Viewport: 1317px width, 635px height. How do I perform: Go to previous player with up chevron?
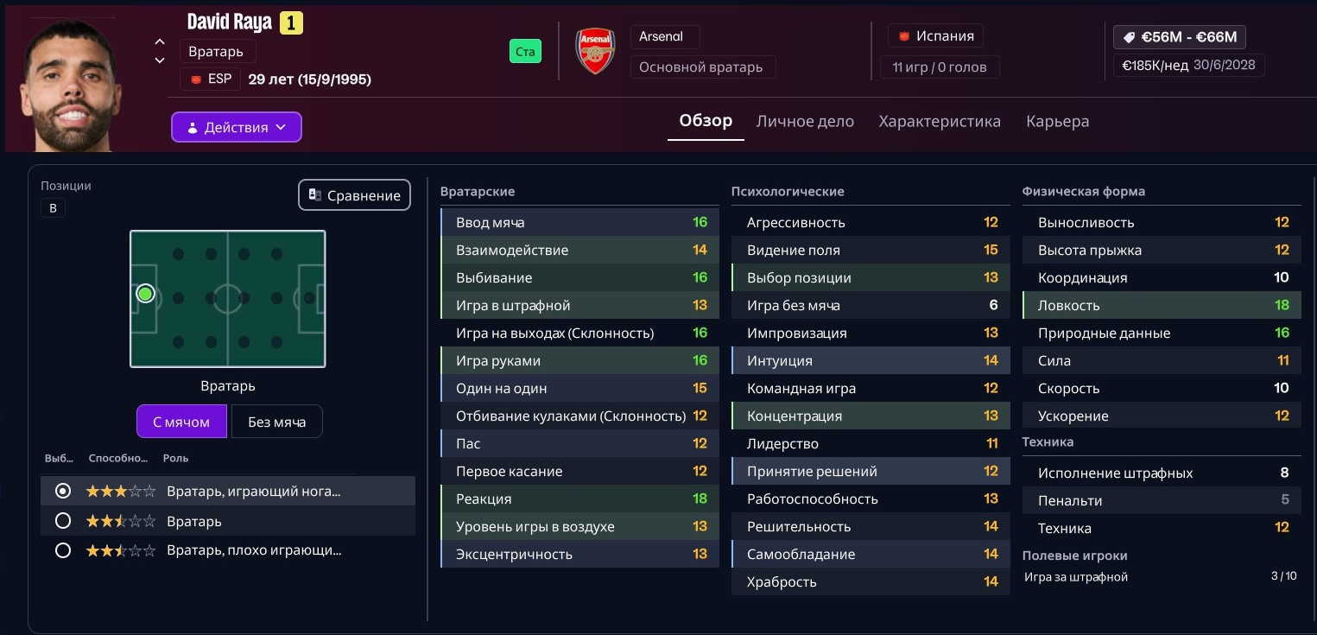(160, 41)
